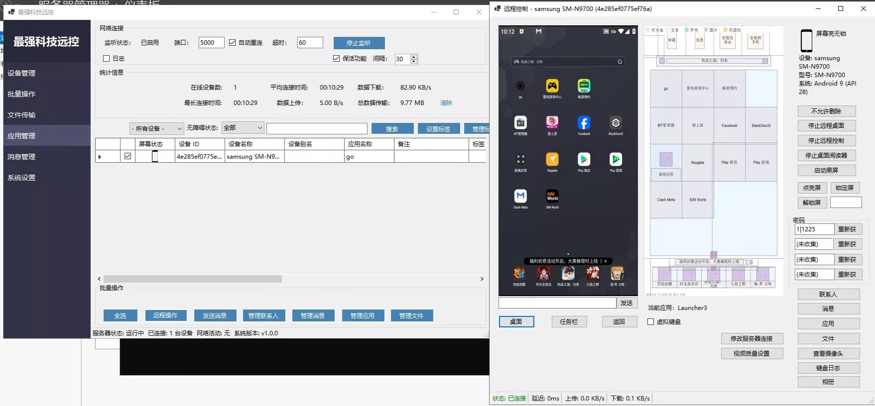Screen dimensions: 875x406
Task: Open the 雷电游戏中心 gamepad icon
Action: (552, 86)
